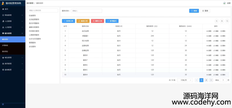Click the red 删除分类 button
This screenshot has height=108, width=232.
(97, 21)
